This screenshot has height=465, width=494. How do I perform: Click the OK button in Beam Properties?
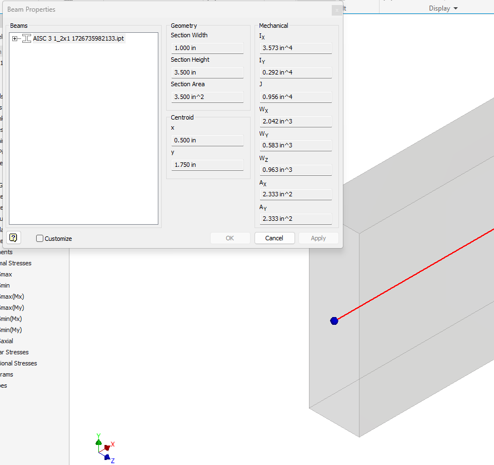(x=229, y=238)
